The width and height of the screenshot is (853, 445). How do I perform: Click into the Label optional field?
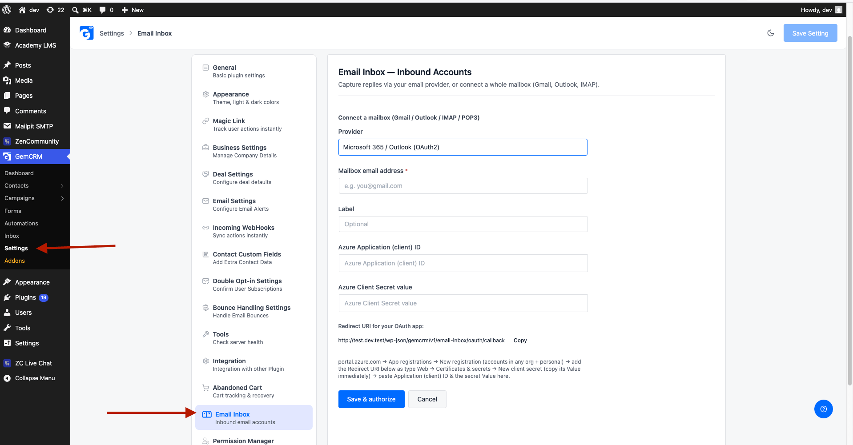463,224
